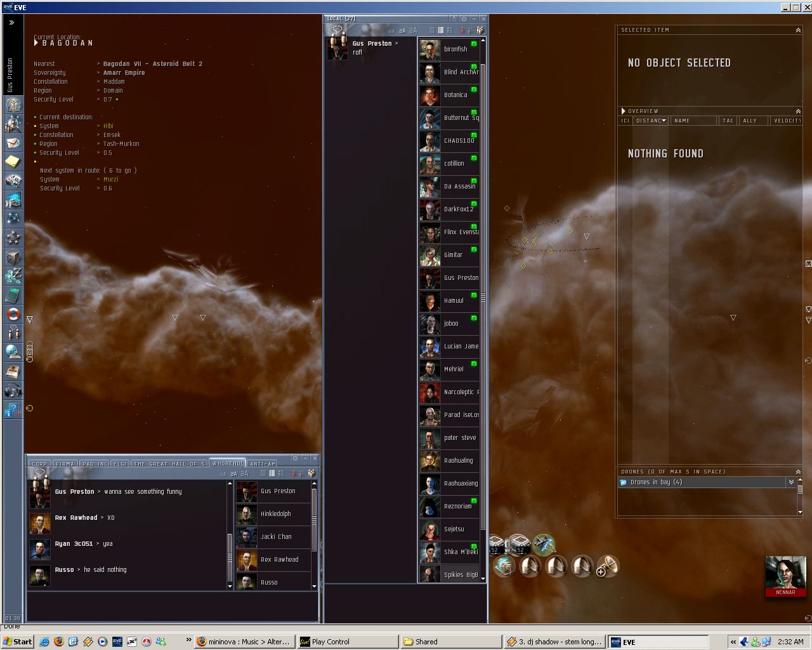Click the first 52-charge turret module
812x650 pixels.
coord(497,545)
